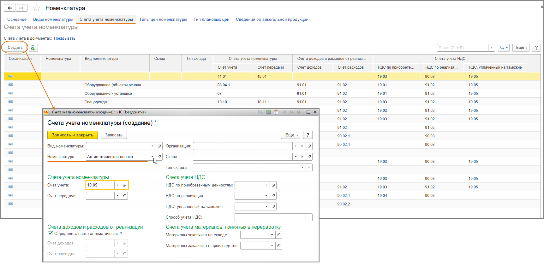Expand the Счет учета dropdown

click(117, 185)
